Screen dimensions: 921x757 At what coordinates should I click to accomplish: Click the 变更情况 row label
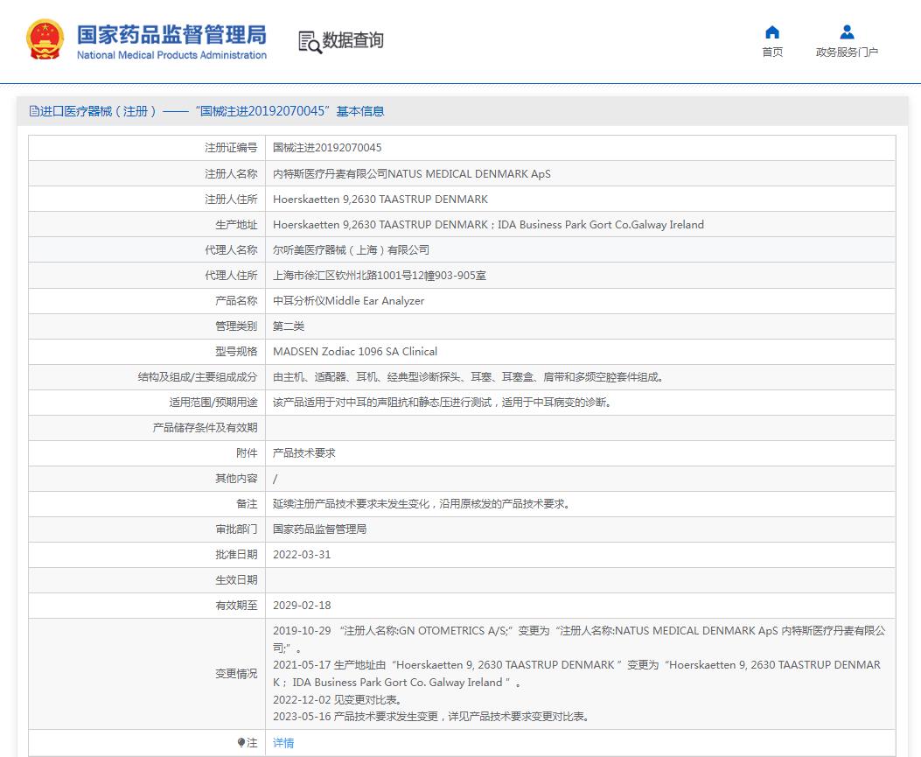tap(236, 674)
